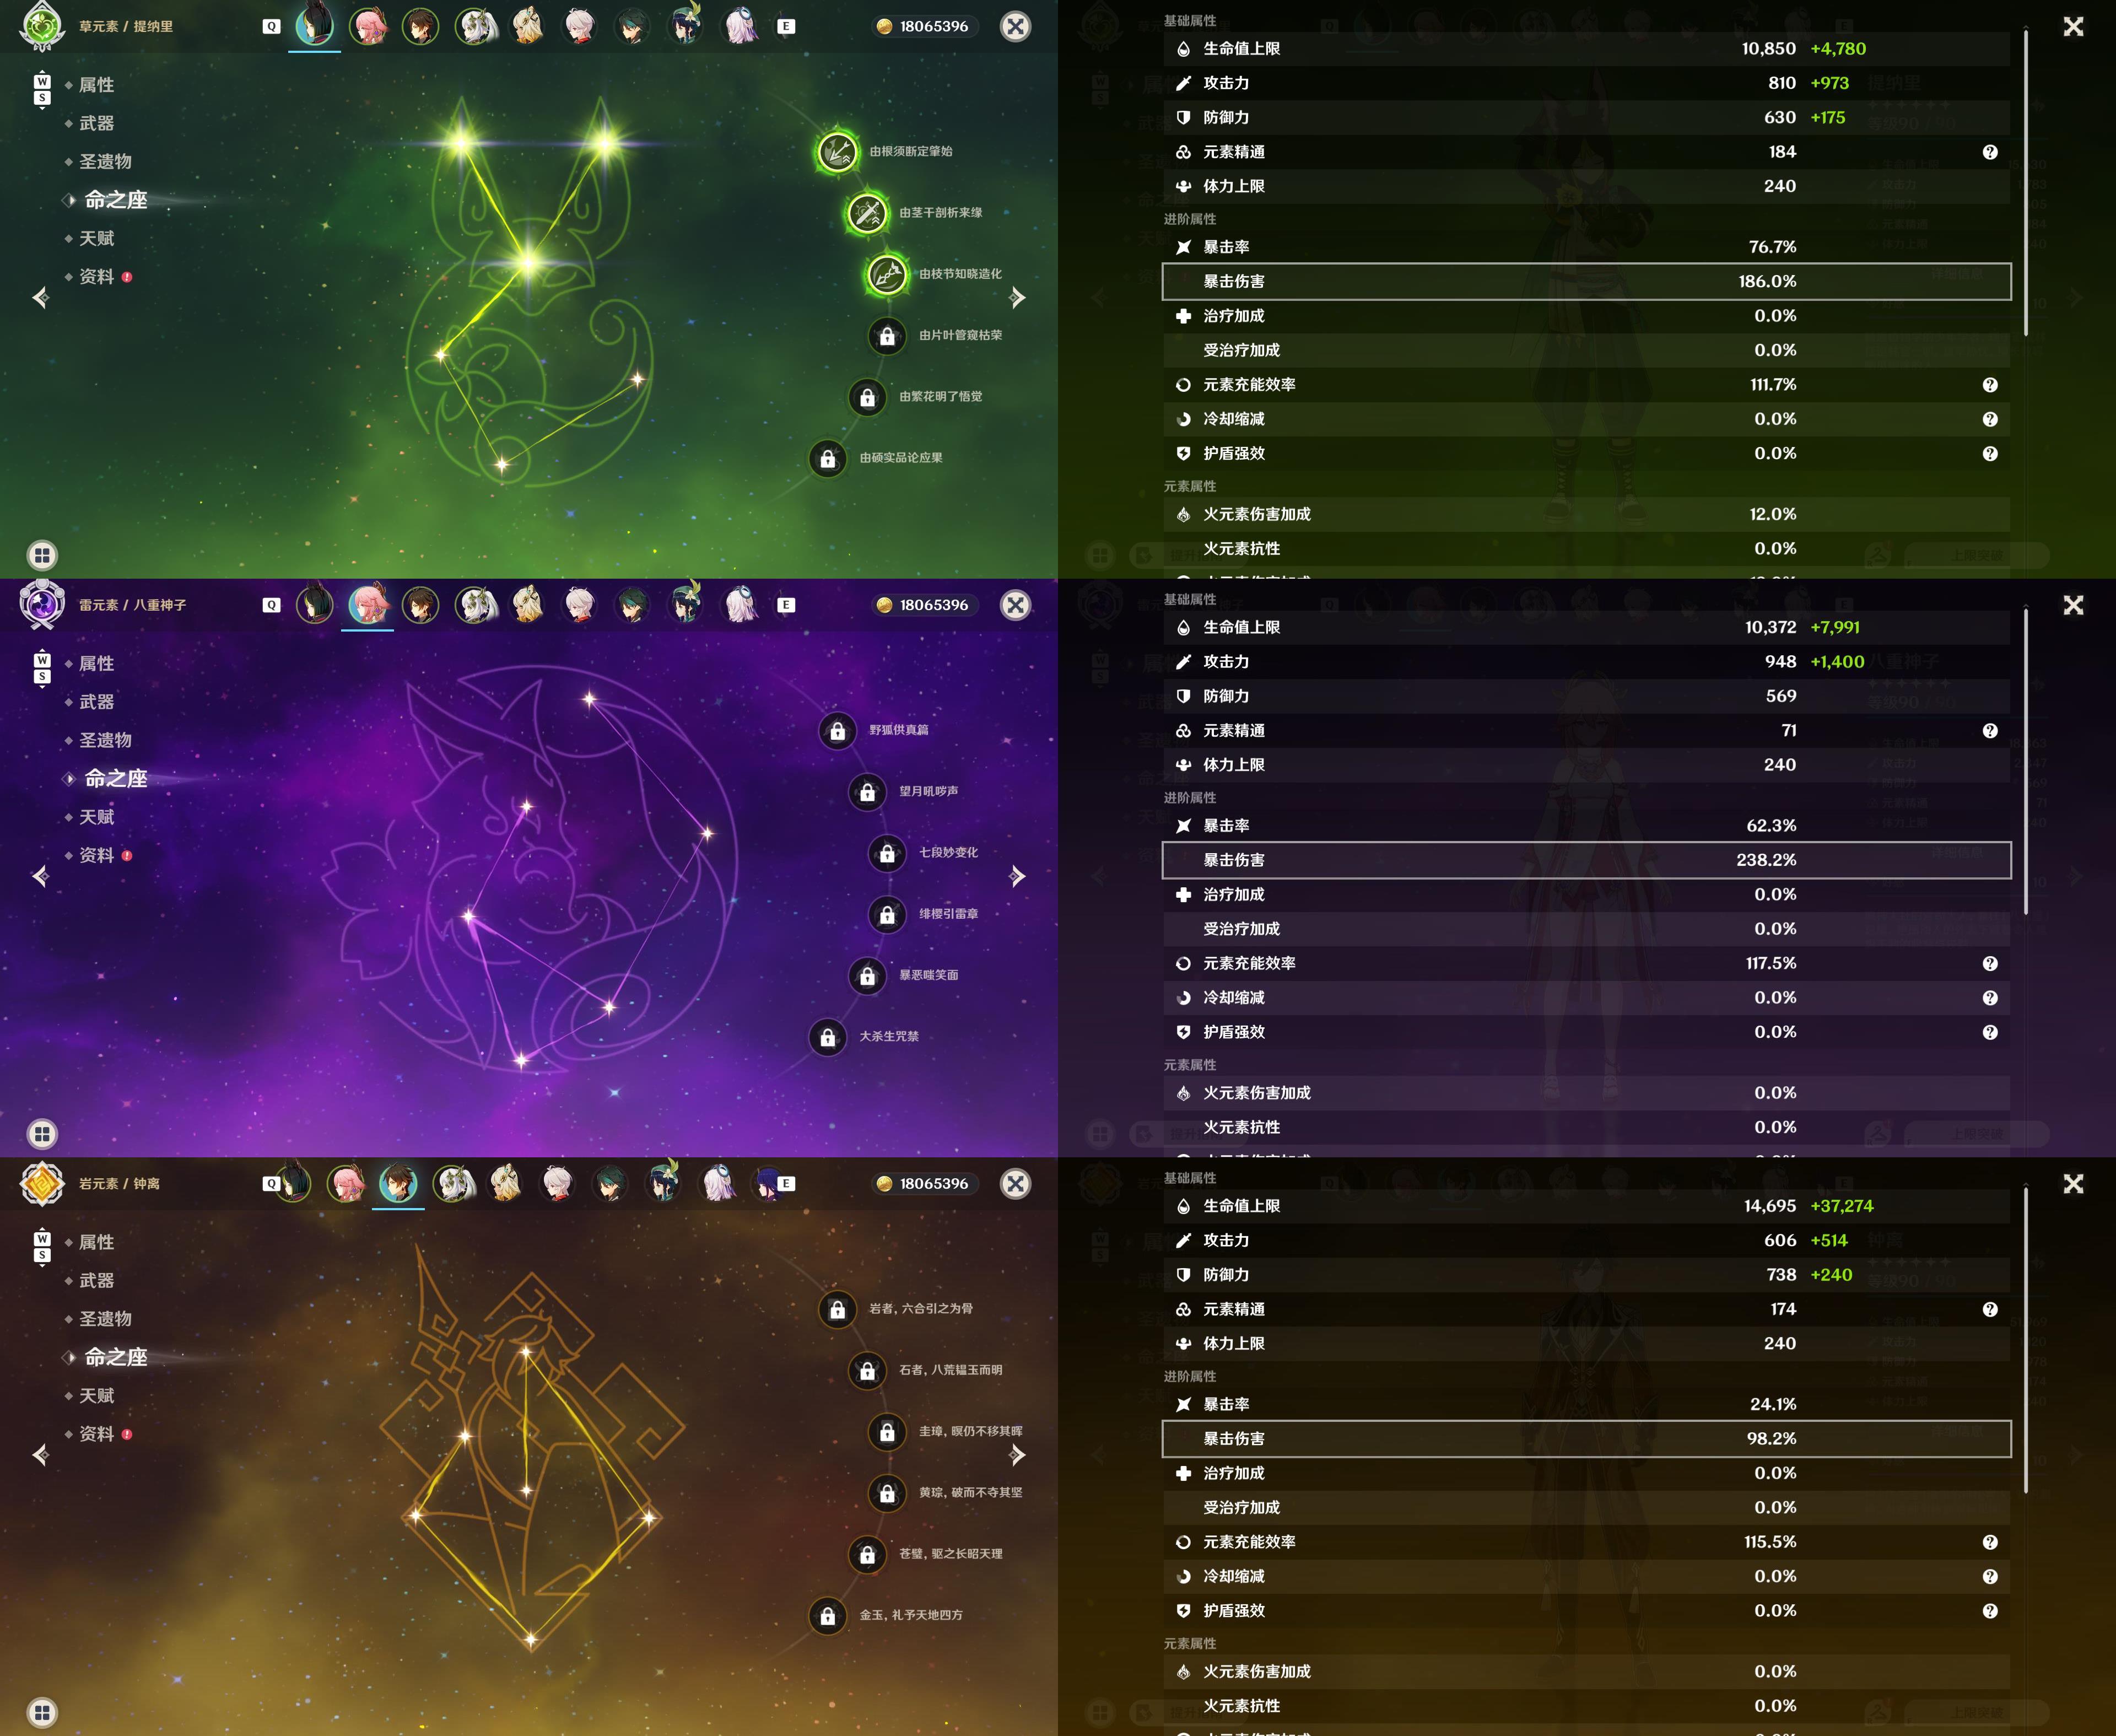Click the left arrow on Tighnari's constellation screen
Viewport: 2116px width, 1736px height.
point(41,297)
